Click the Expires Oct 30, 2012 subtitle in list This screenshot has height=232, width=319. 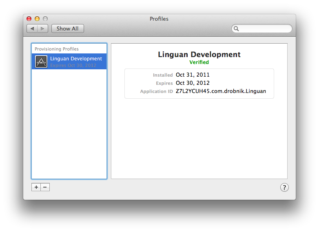coord(73,65)
